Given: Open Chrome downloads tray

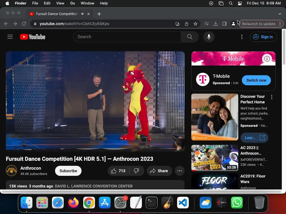Looking at the screenshot, I should coord(215,24).
